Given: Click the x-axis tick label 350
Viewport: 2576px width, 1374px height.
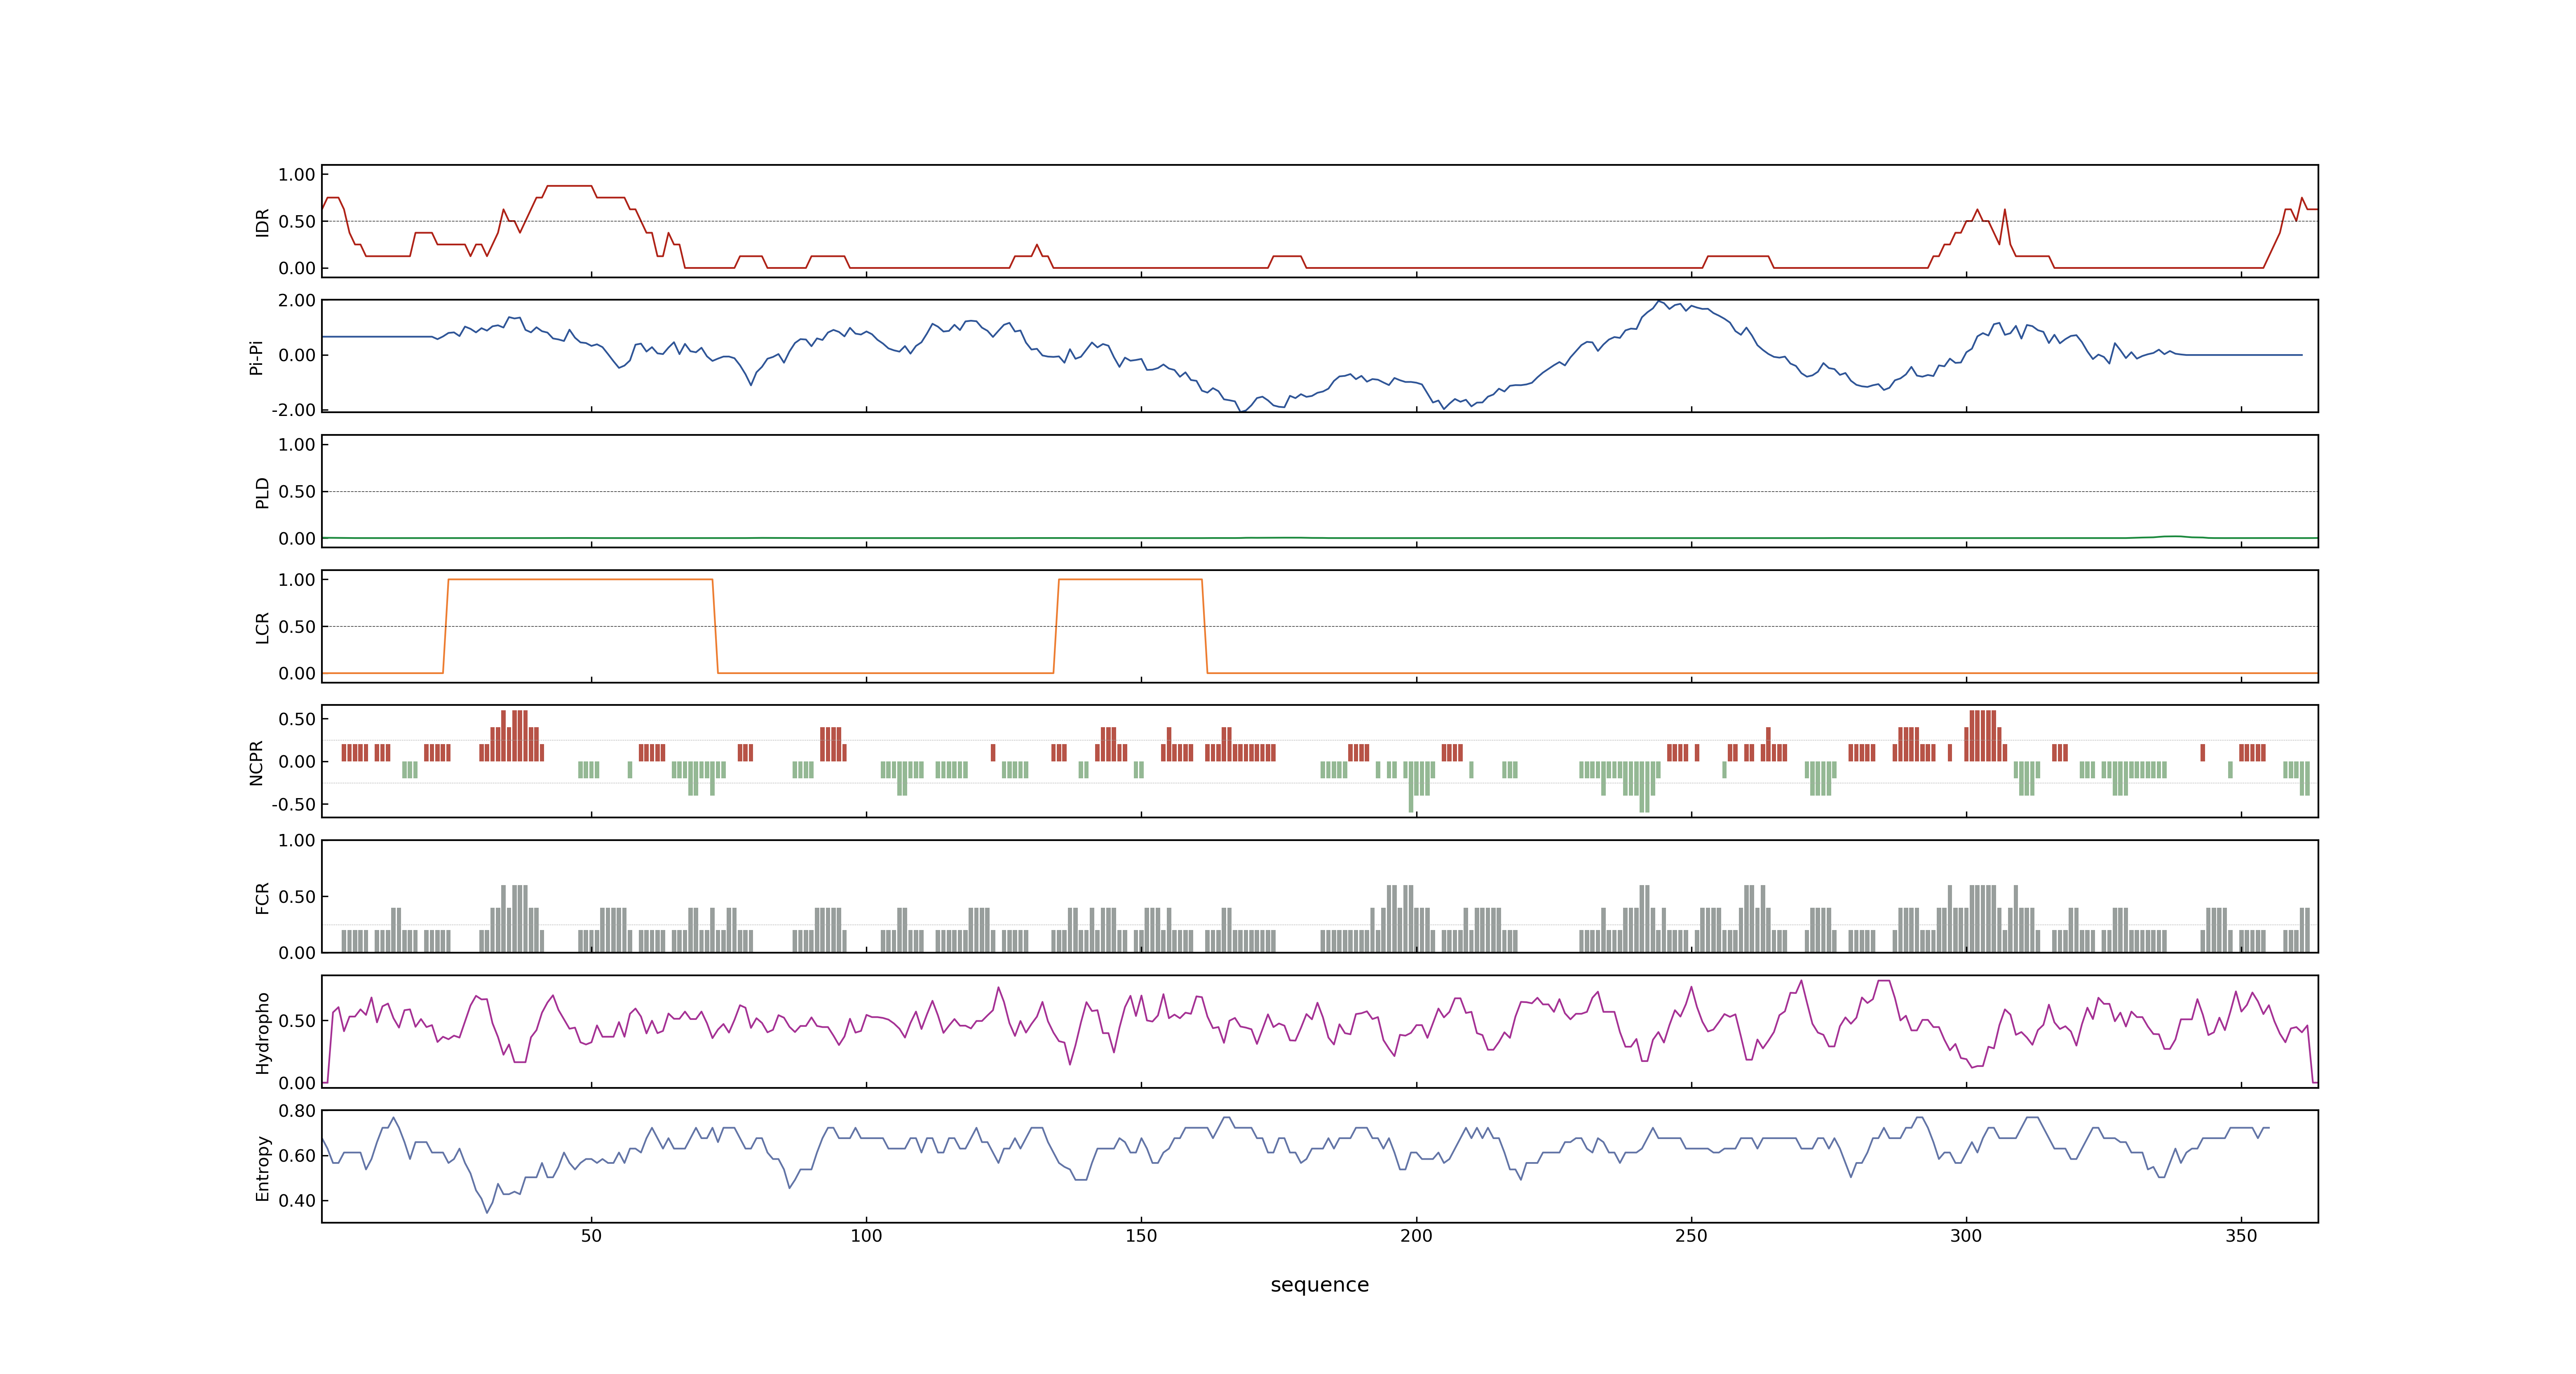Looking at the screenshot, I should [x=2241, y=1236].
